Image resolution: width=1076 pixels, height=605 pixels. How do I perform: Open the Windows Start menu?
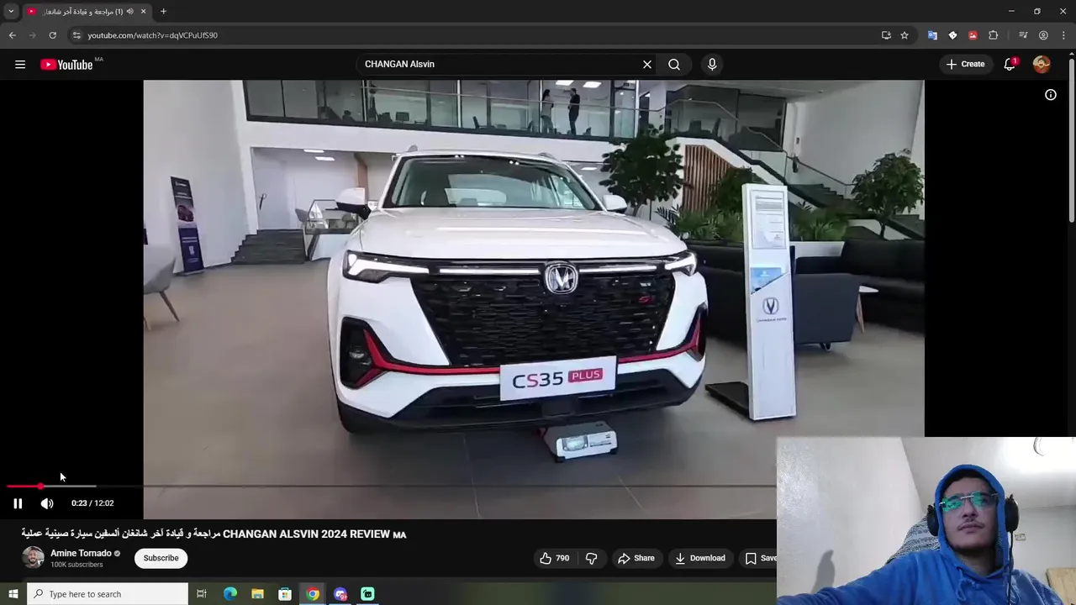(x=13, y=594)
